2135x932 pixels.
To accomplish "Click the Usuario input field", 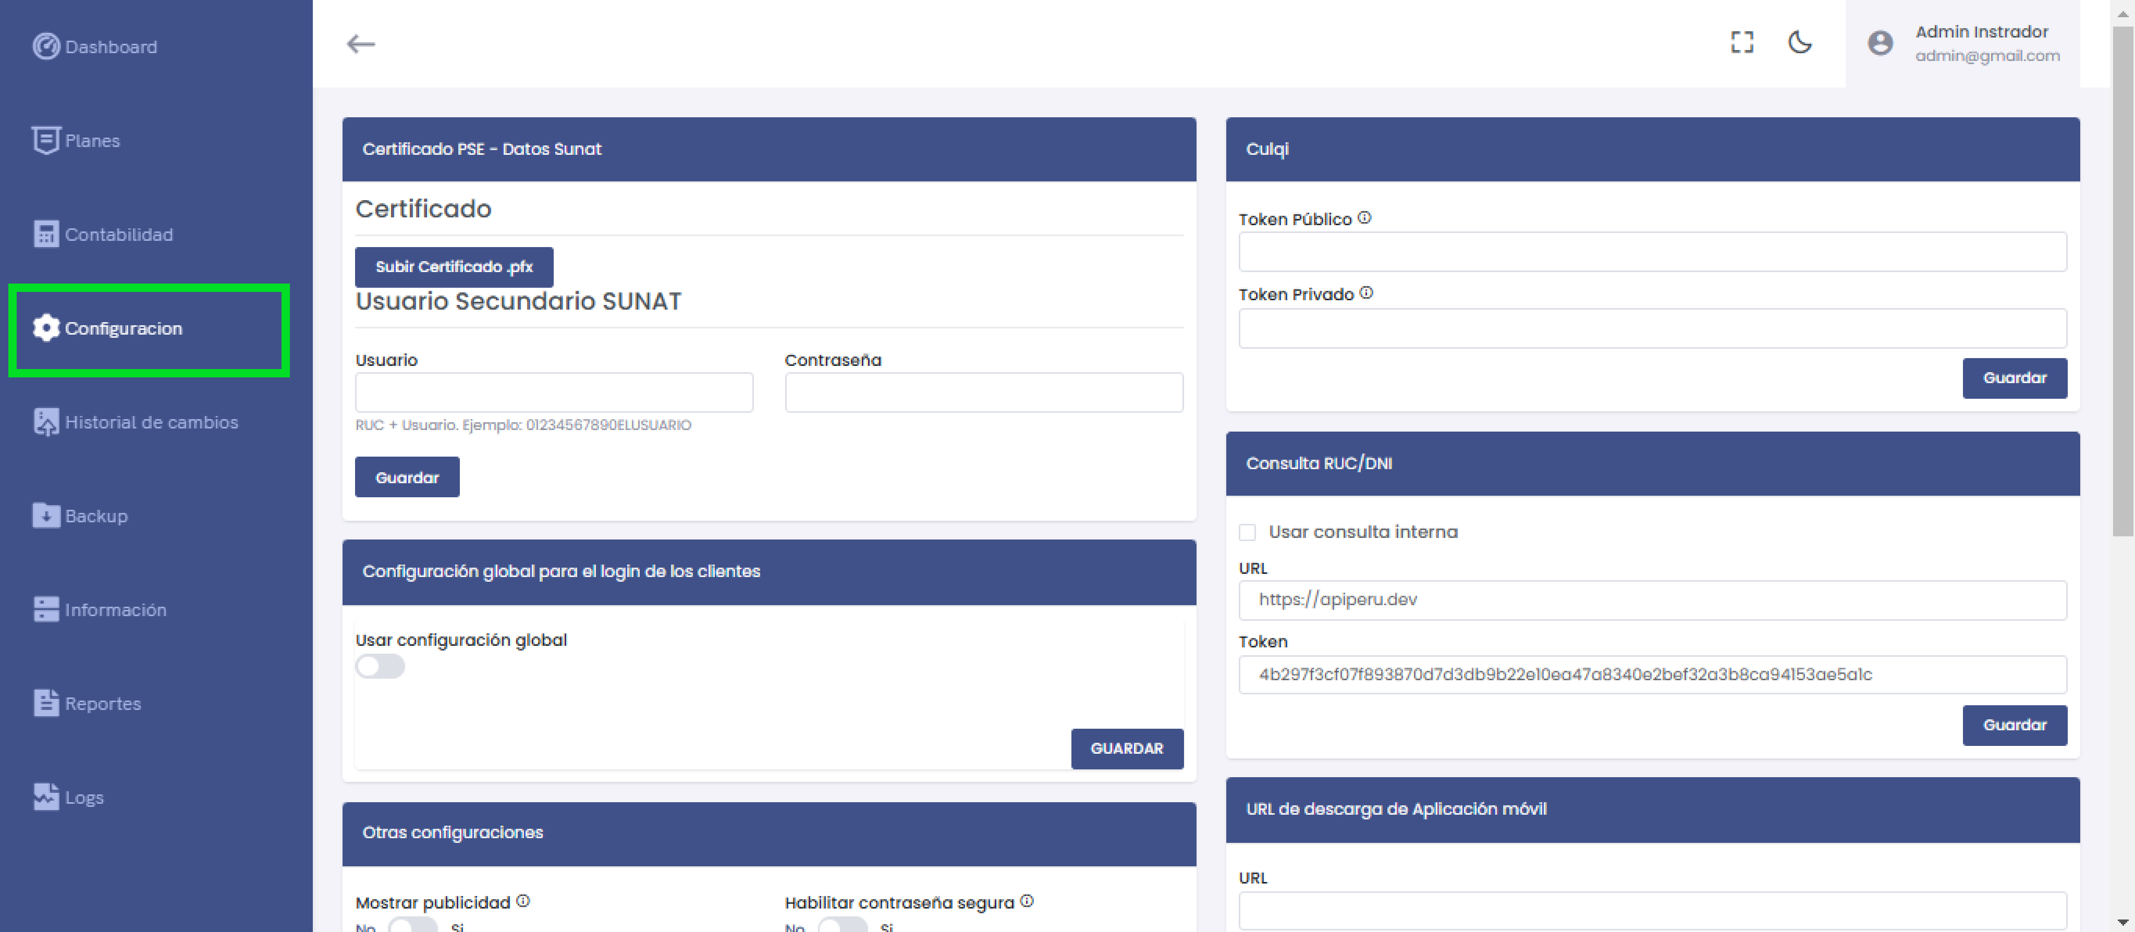I will point(554,392).
